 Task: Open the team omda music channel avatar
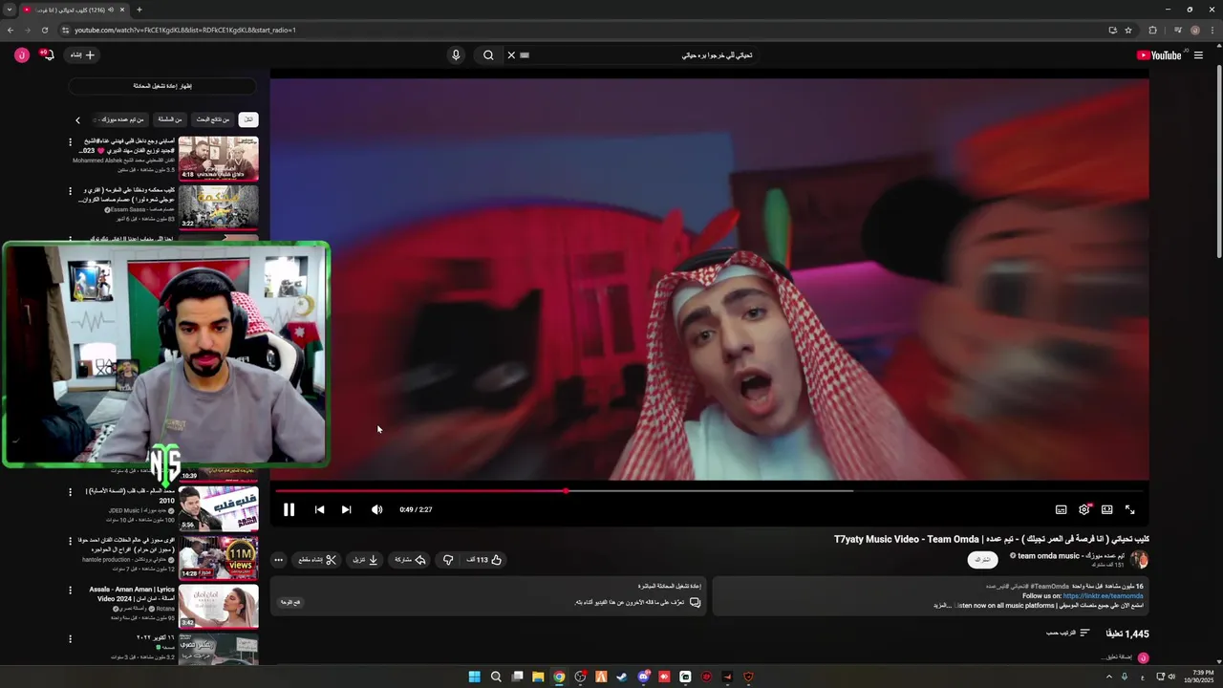[1139, 560]
